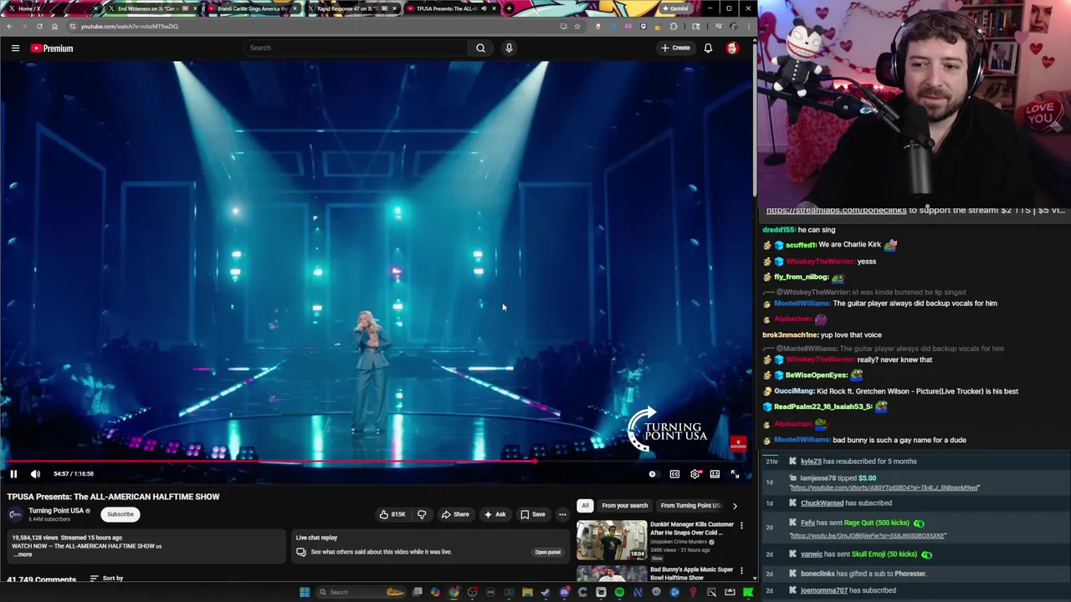
Task: Select the From your search chip
Action: point(624,505)
